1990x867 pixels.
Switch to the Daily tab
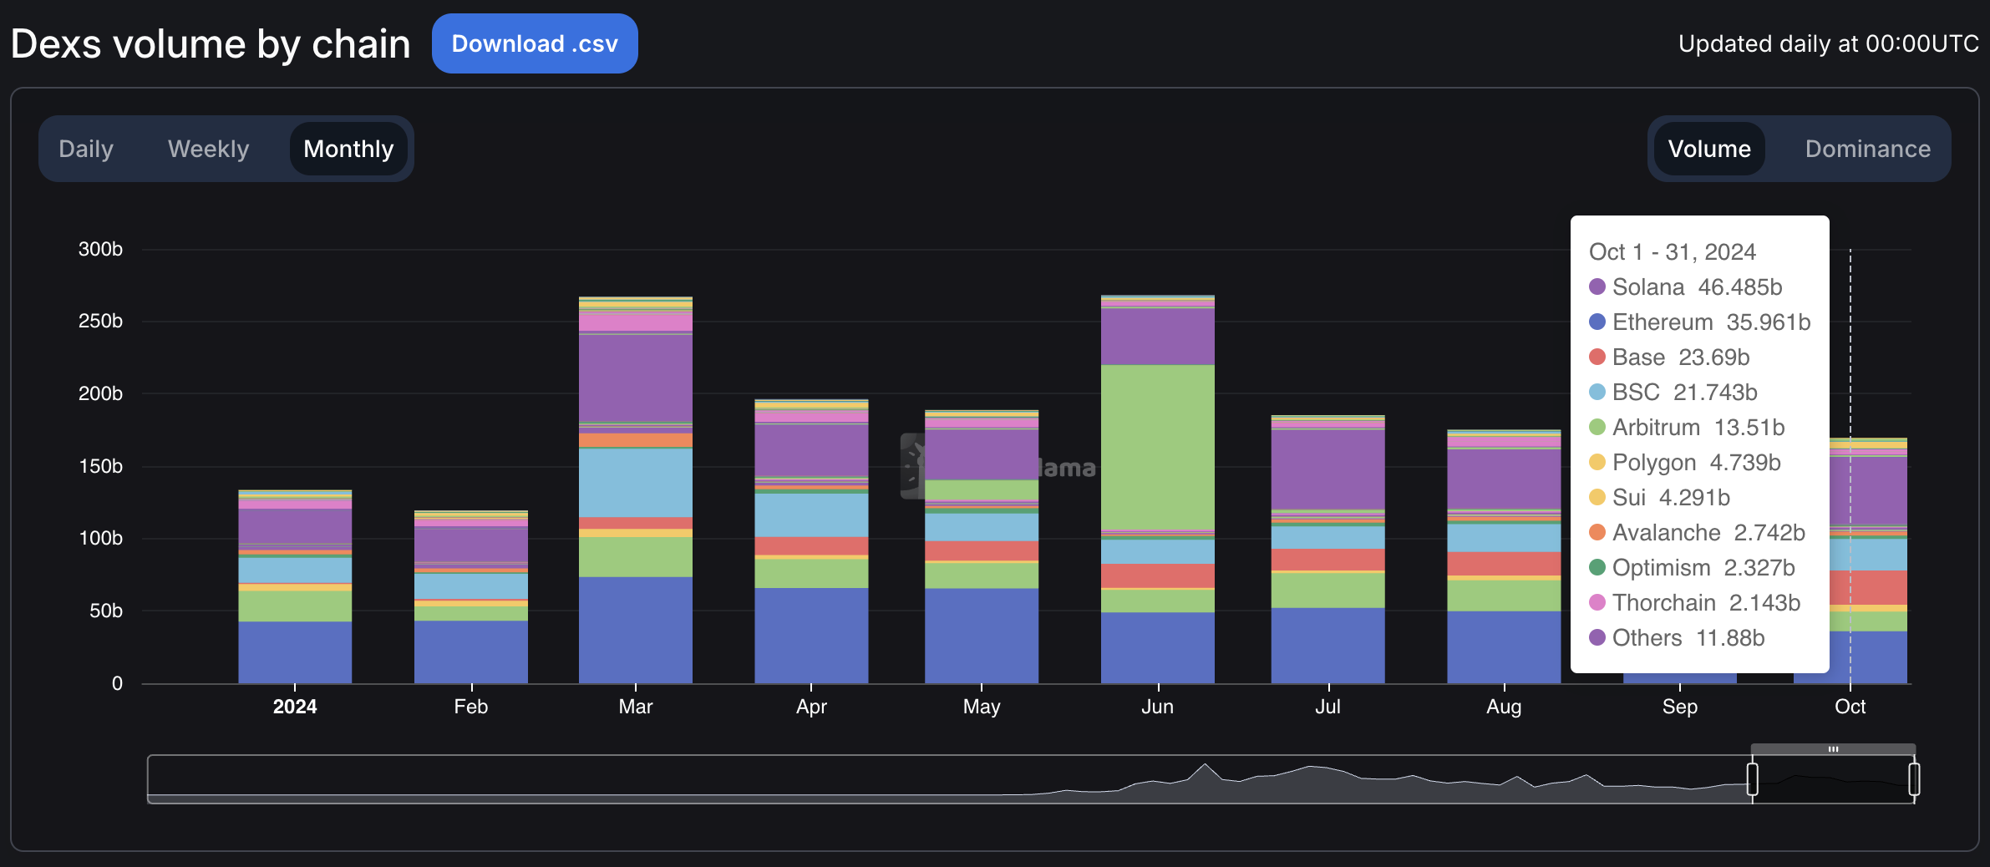[x=85, y=149]
